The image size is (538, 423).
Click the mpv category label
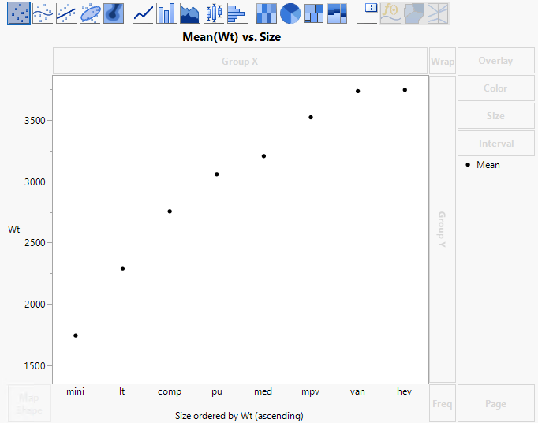[311, 391]
